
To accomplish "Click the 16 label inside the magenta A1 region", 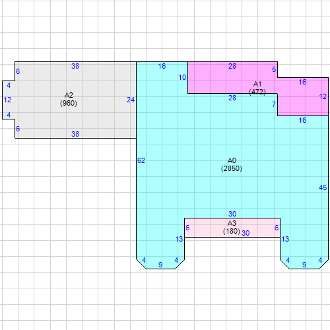I will pos(302,82).
